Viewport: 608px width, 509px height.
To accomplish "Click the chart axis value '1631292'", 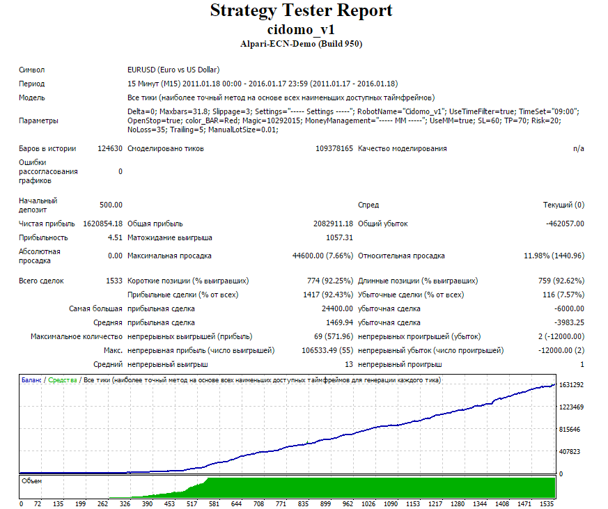I will click(x=571, y=385).
